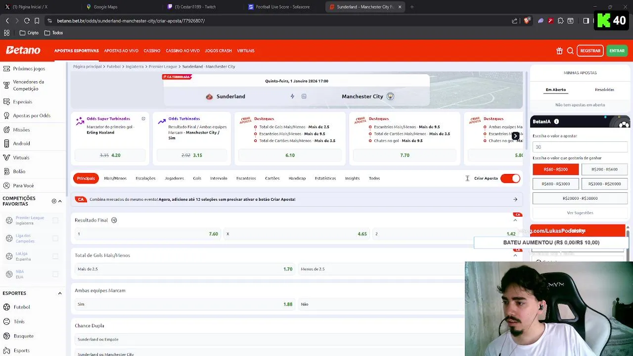This screenshot has width=633, height=356.
Task: Reload the page with the refresh icon
Action: coord(27,21)
